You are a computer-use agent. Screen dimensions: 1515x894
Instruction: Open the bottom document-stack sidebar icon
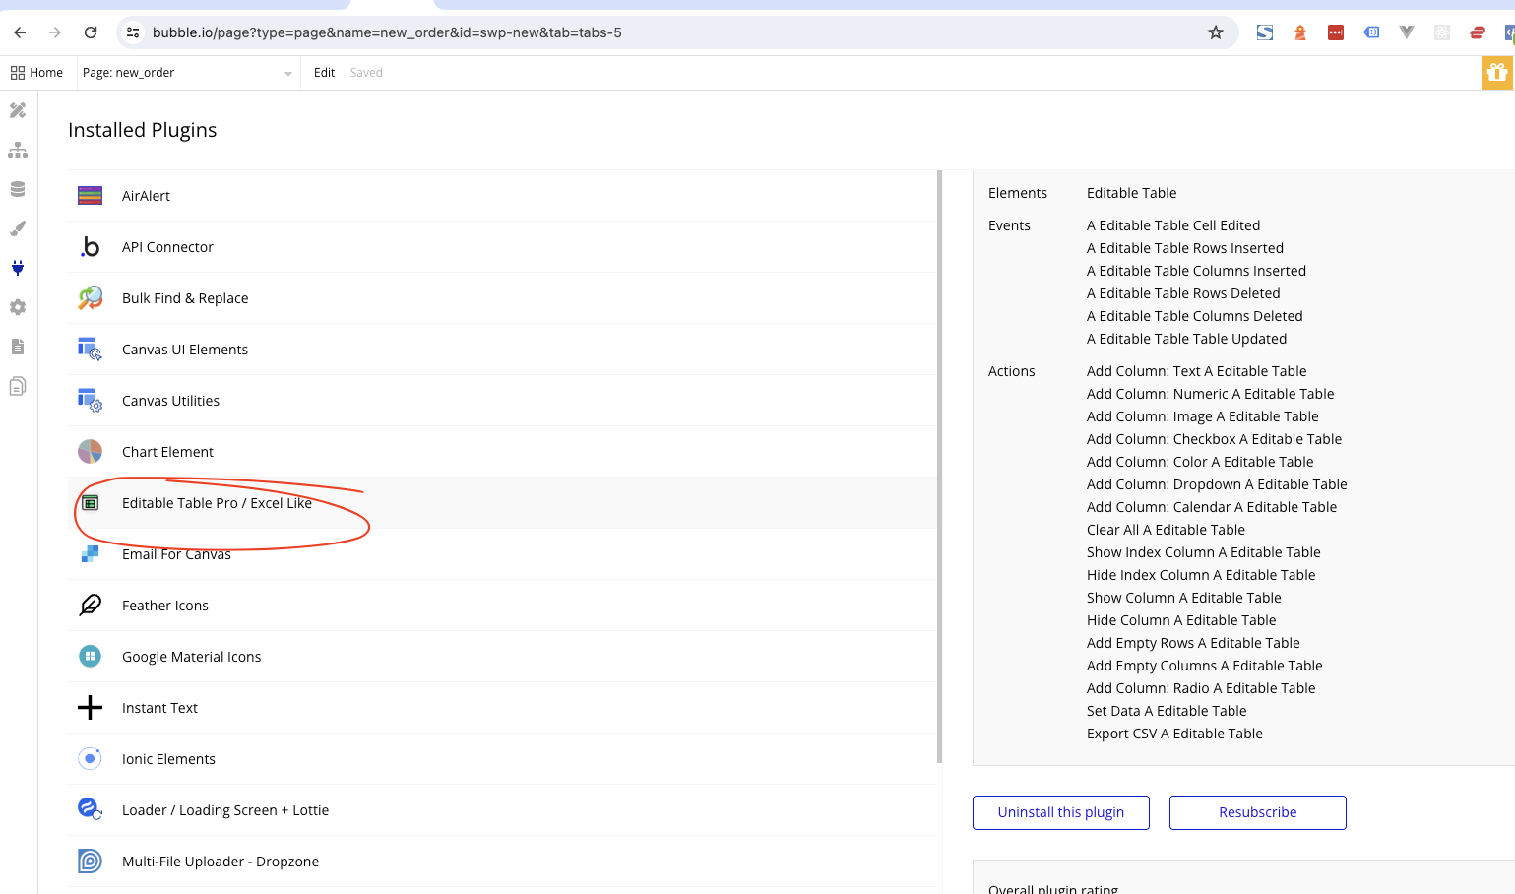18,386
